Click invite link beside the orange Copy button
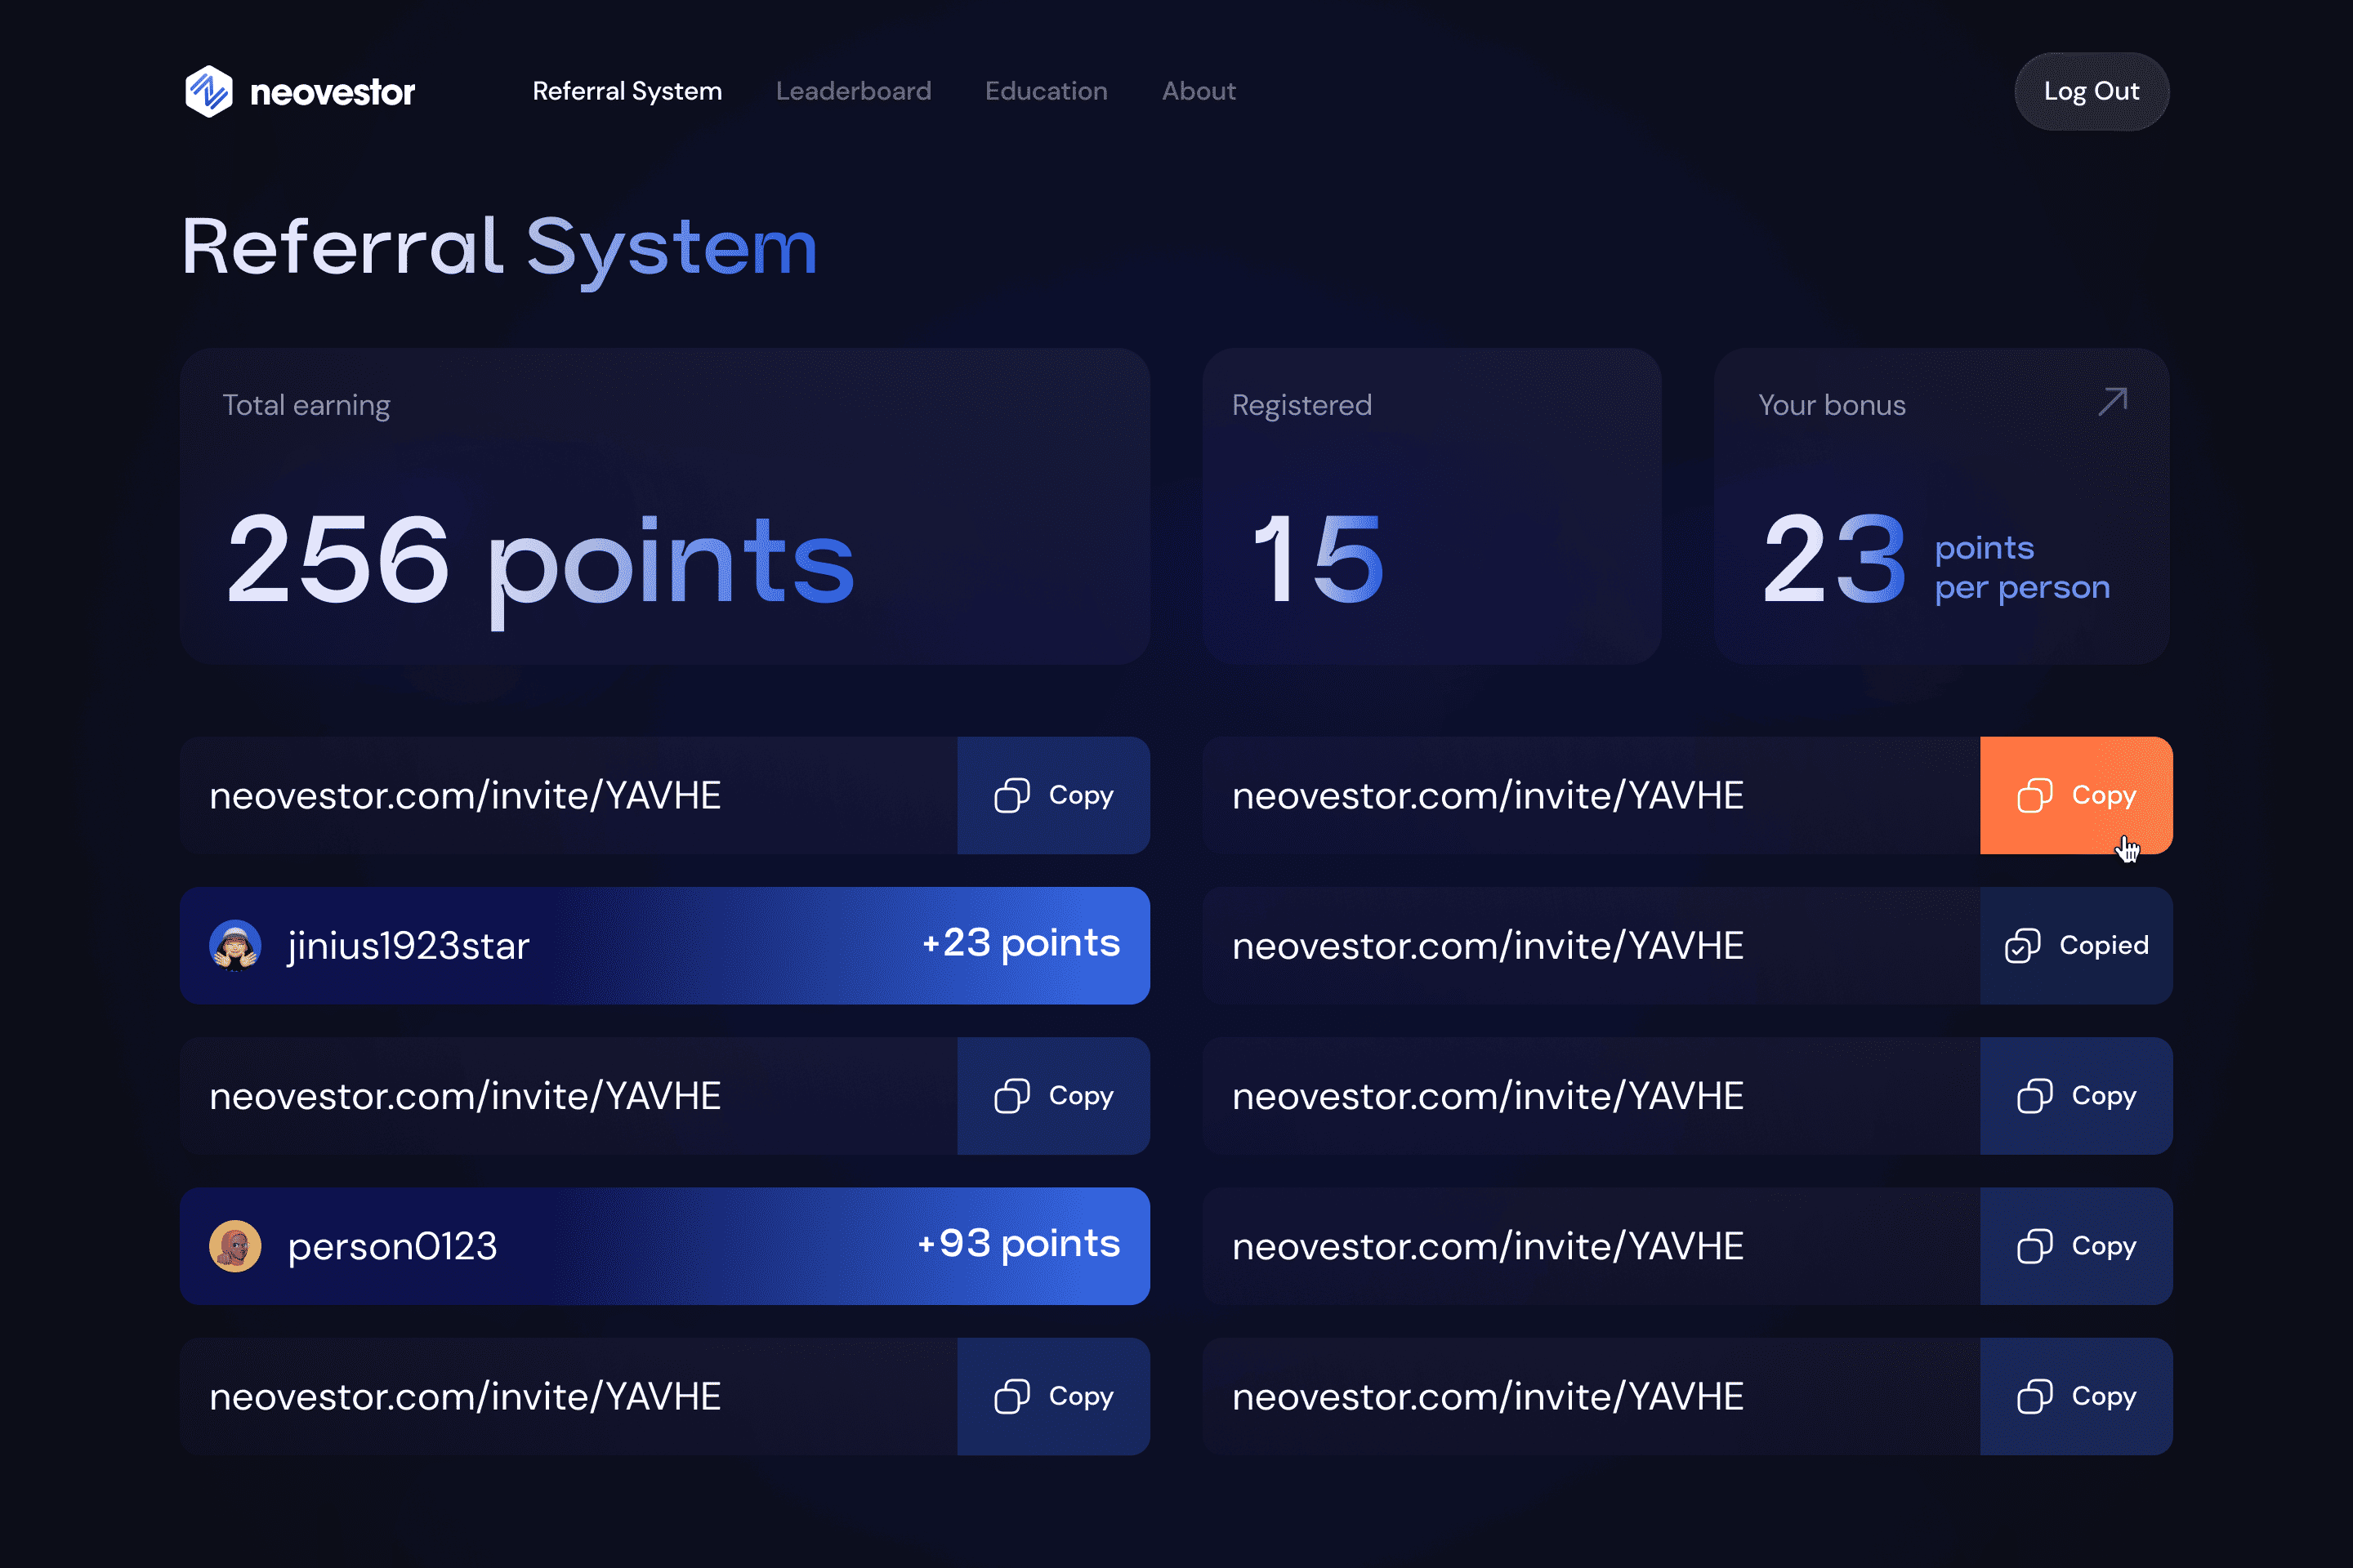The height and width of the screenshot is (1568, 2353). (1488, 796)
